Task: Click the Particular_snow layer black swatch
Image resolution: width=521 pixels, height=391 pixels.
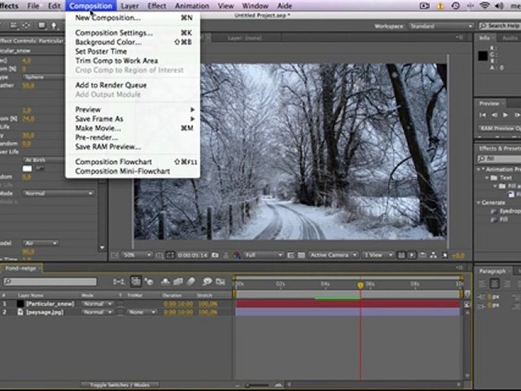Action: [x=20, y=303]
